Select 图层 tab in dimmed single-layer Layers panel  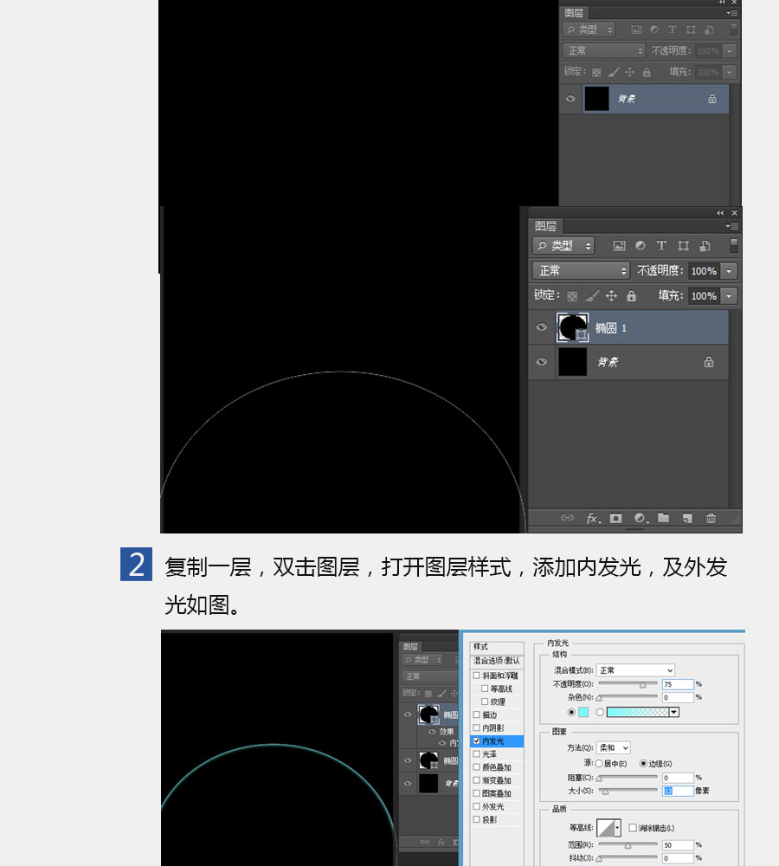pos(574,13)
